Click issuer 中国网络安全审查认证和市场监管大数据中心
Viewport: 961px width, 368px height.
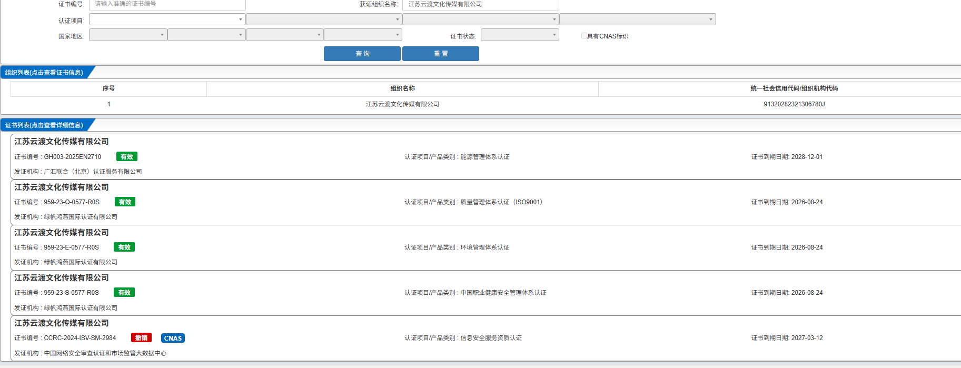(105, 353)
